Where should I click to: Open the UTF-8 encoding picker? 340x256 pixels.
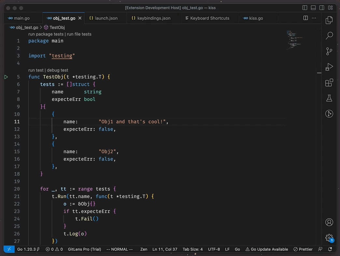click(x=214, y=249)
